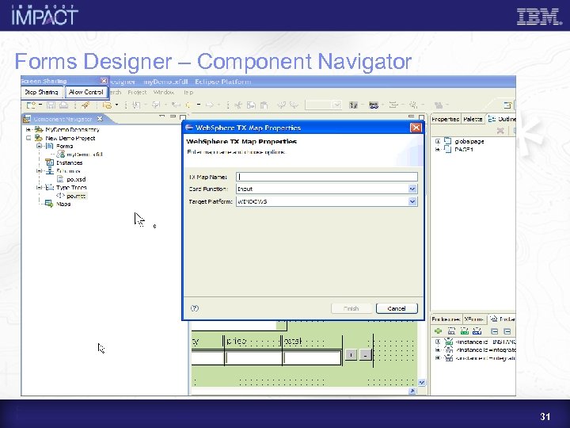Click the canvas vertical scroll down arrow
Viewport: 570px width, 428px height.
421,382
